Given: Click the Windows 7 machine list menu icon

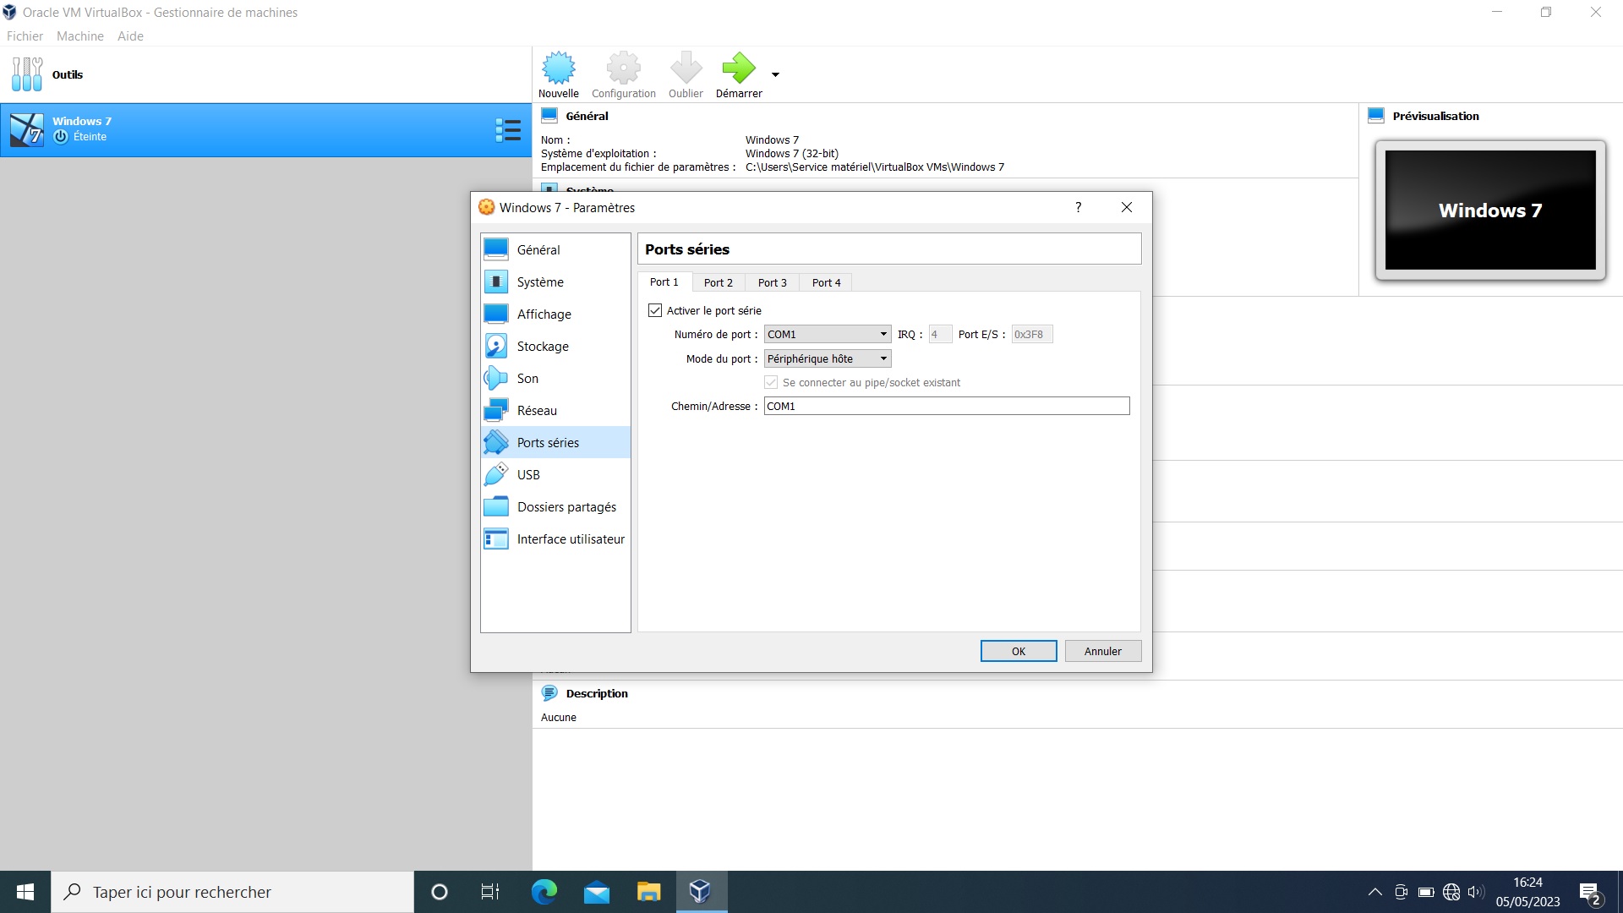Looking at the screenshot, I should [507, 130].
